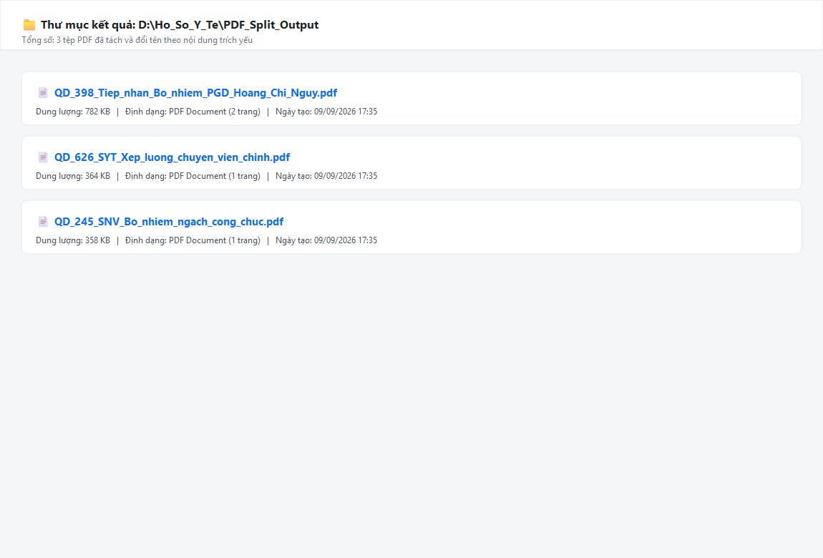Click the document icon beside QD_245 file
The height and width of the screenshot is (558, 823).
pos(43,222)
